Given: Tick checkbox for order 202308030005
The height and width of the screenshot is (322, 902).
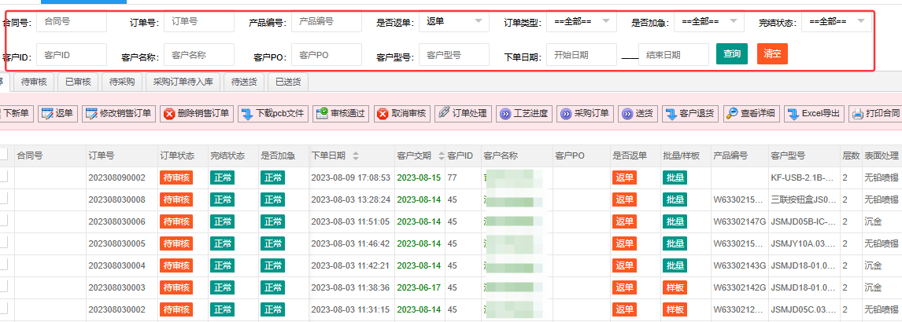Looking at the screenshot, I should 3,243.
